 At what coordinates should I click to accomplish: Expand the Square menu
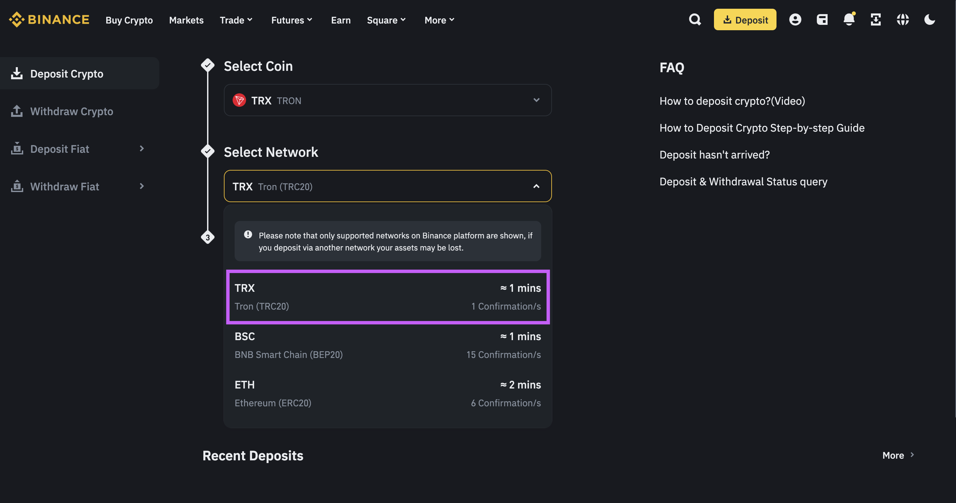386,20
